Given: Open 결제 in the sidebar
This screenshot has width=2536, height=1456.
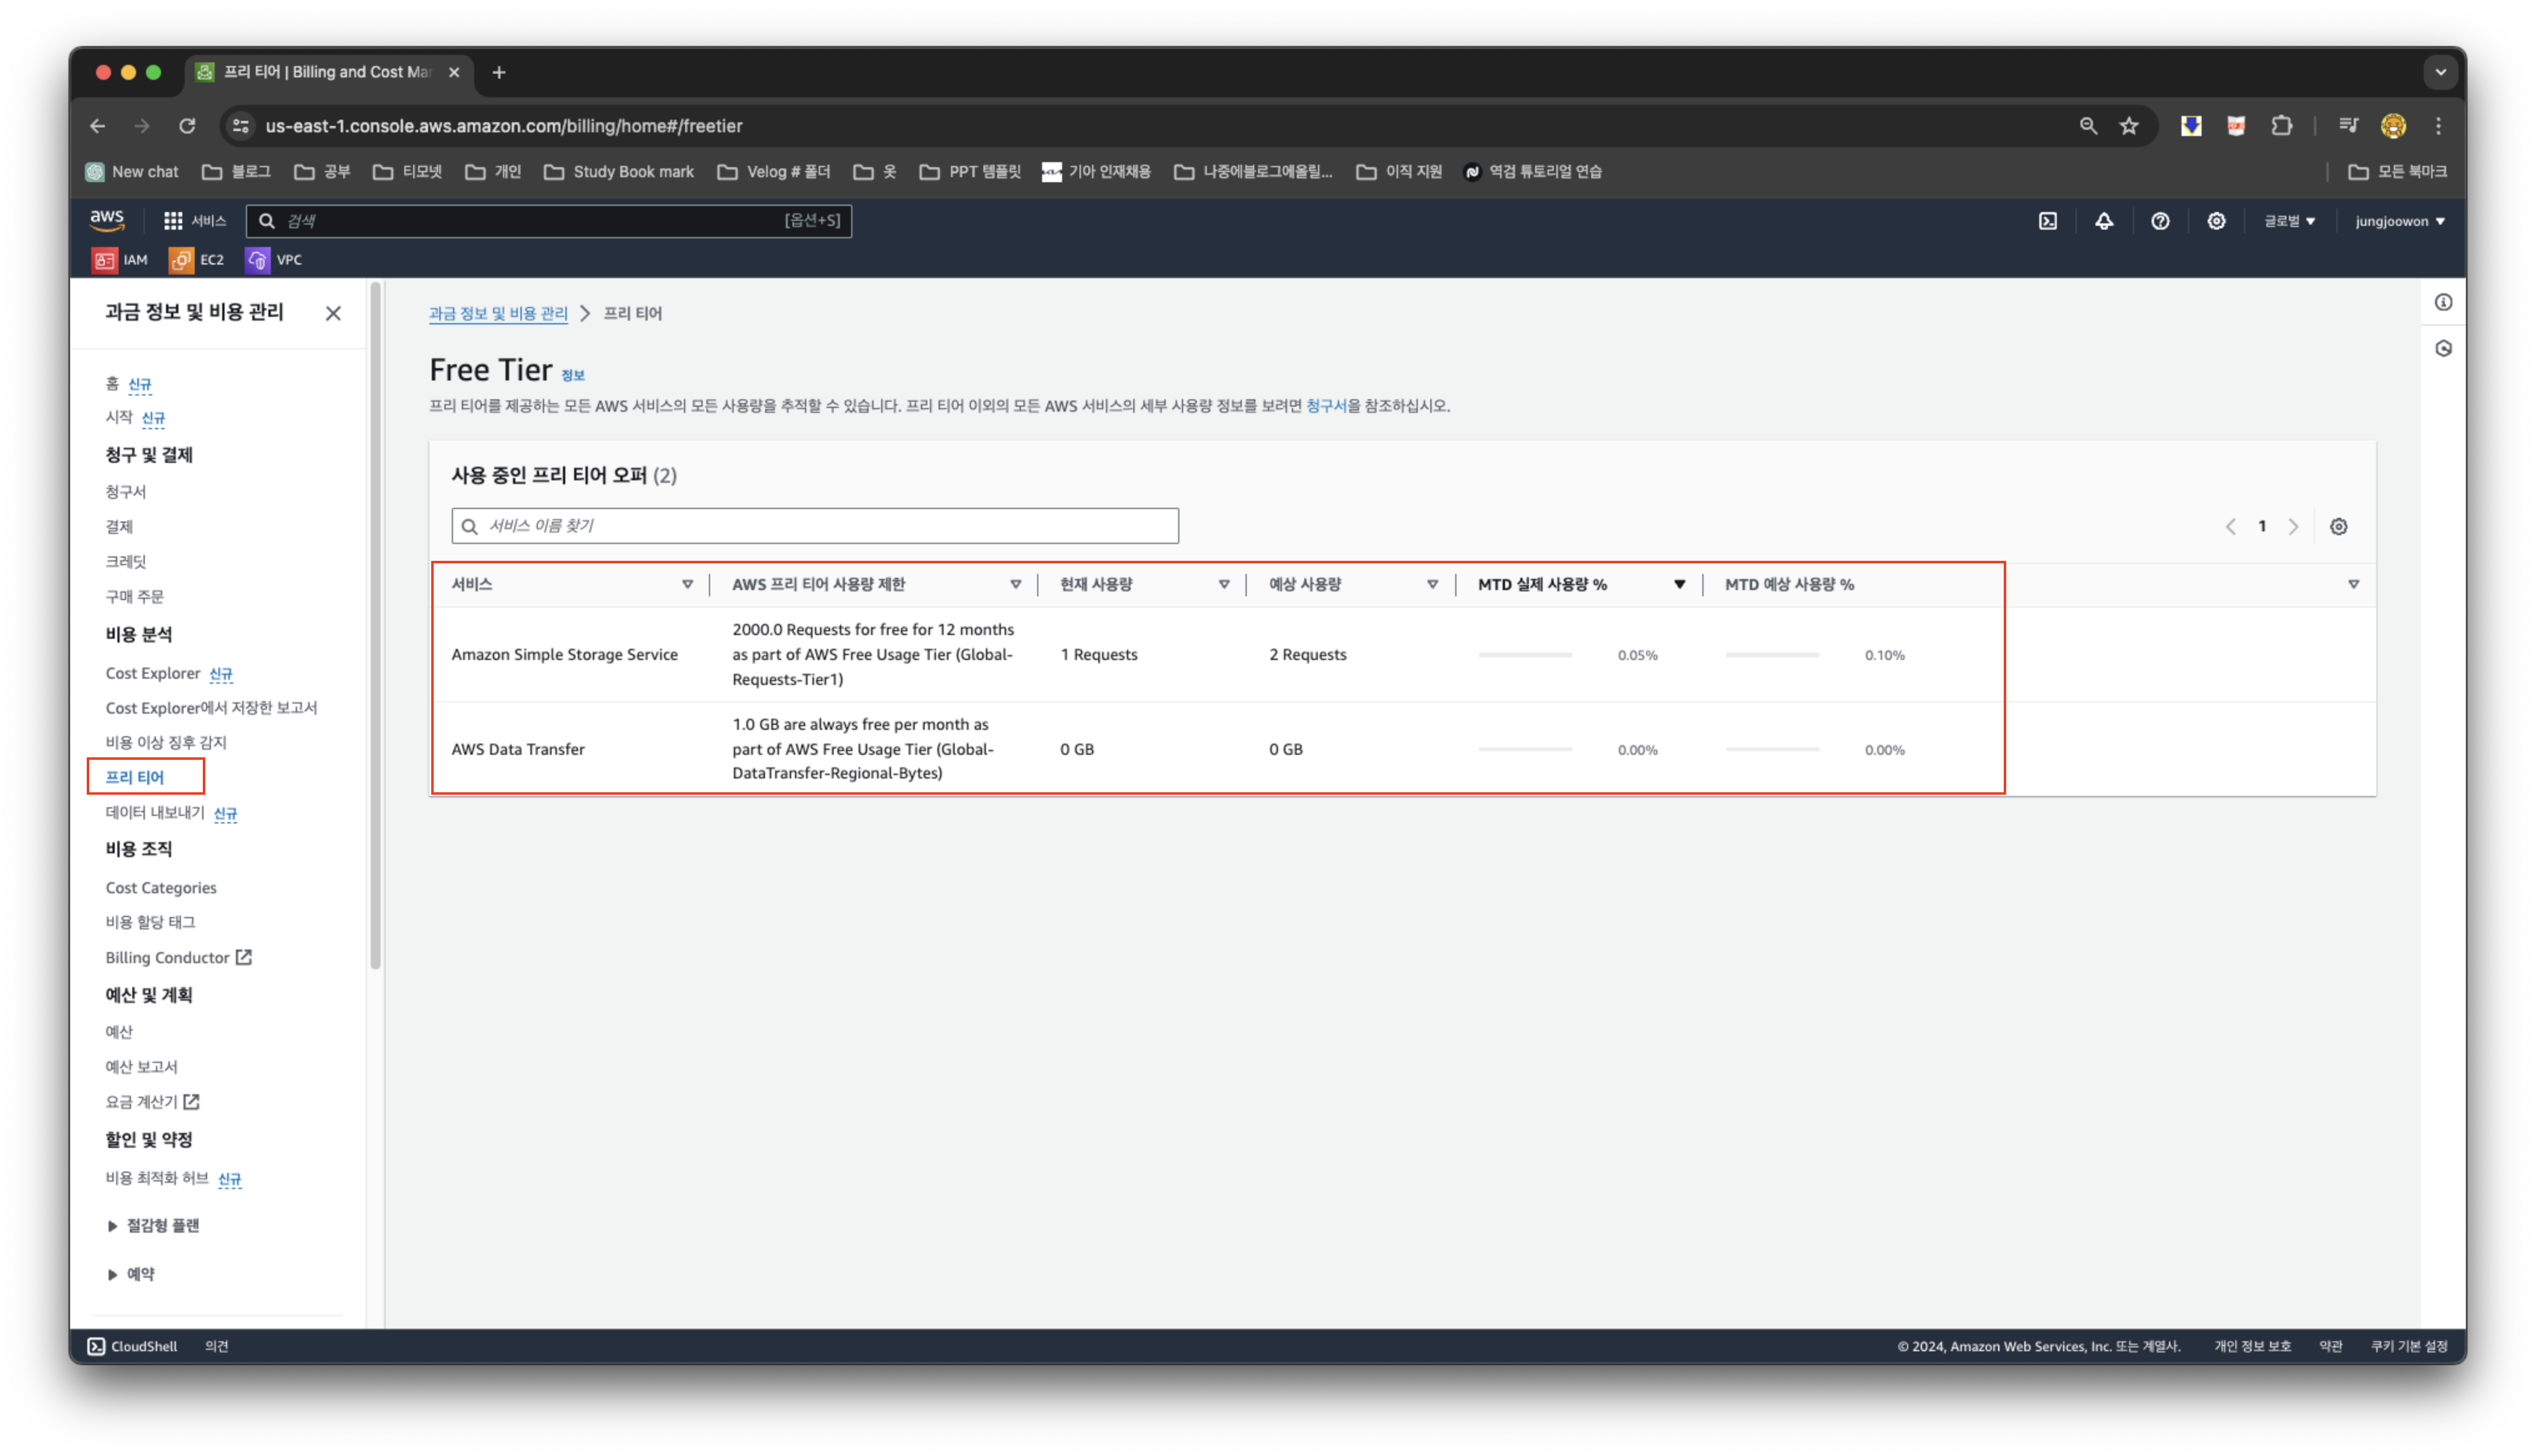Looking at the screenshot, I should point(119,527).
